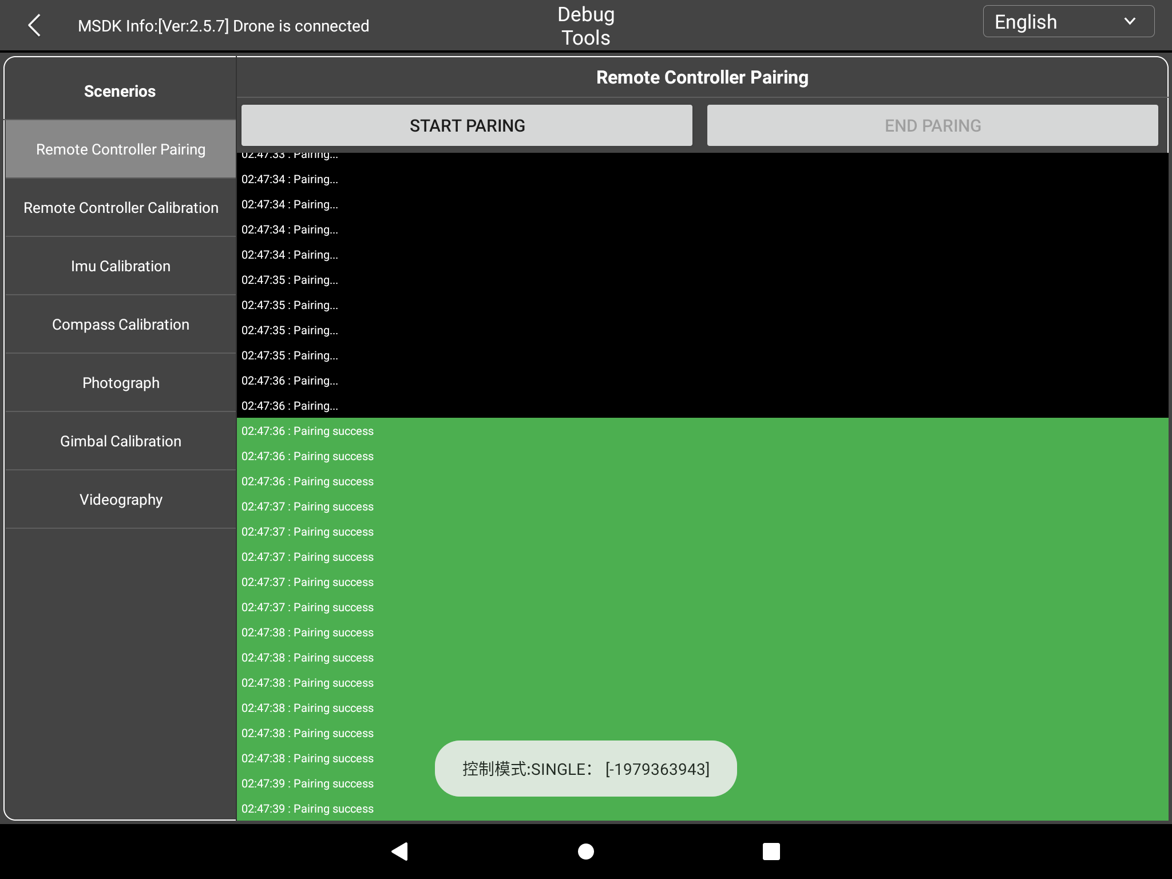The width and height of the screenshot is (1172, 879).
Task: Open Compass Calibration scenario
Action: point(121,324)
